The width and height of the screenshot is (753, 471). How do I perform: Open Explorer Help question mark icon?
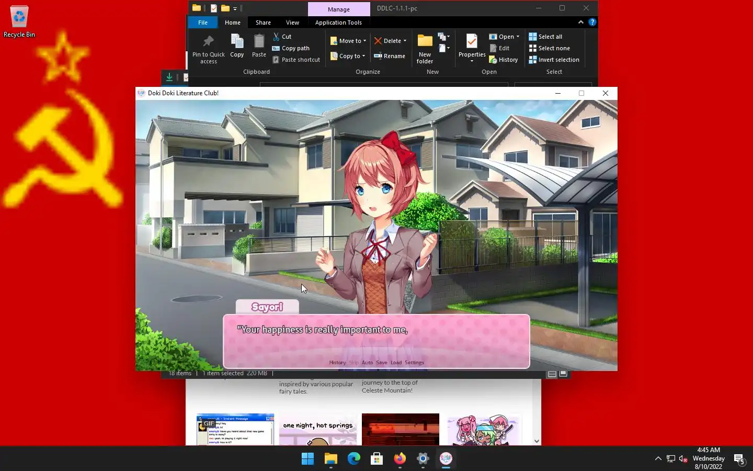[x=592, y=22]
